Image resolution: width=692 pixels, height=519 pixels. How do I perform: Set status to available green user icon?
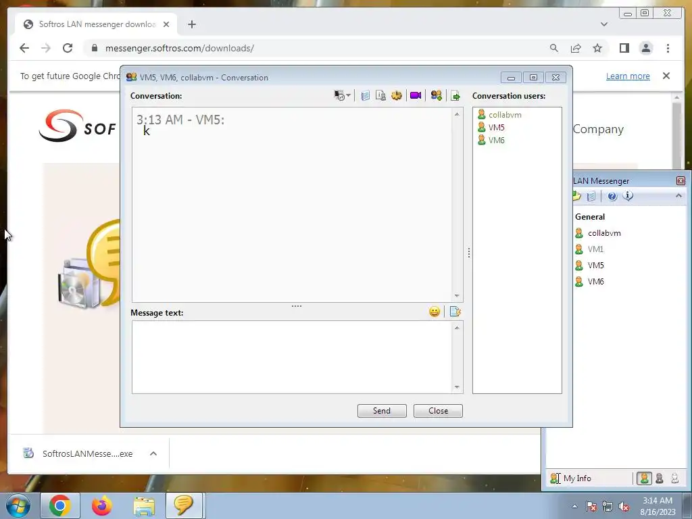[644, 478]
